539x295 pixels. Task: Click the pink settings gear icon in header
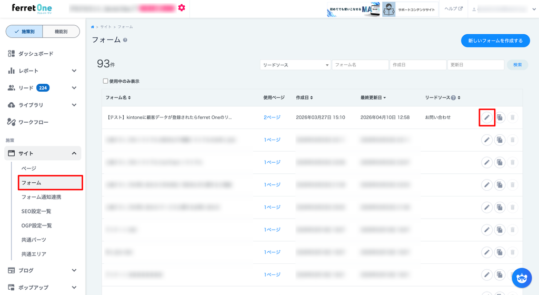click(x=182, y=8)
